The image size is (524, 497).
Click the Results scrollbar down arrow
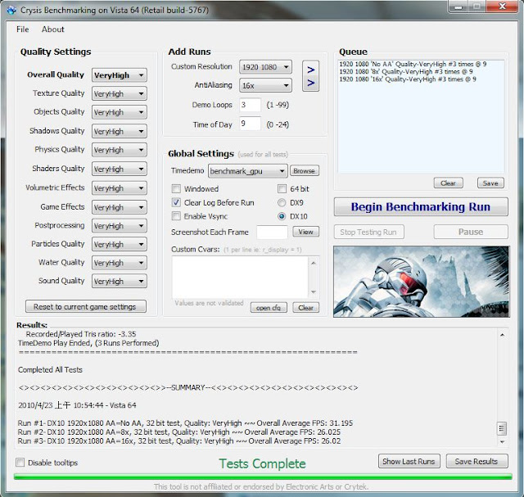tap(502, 442)
